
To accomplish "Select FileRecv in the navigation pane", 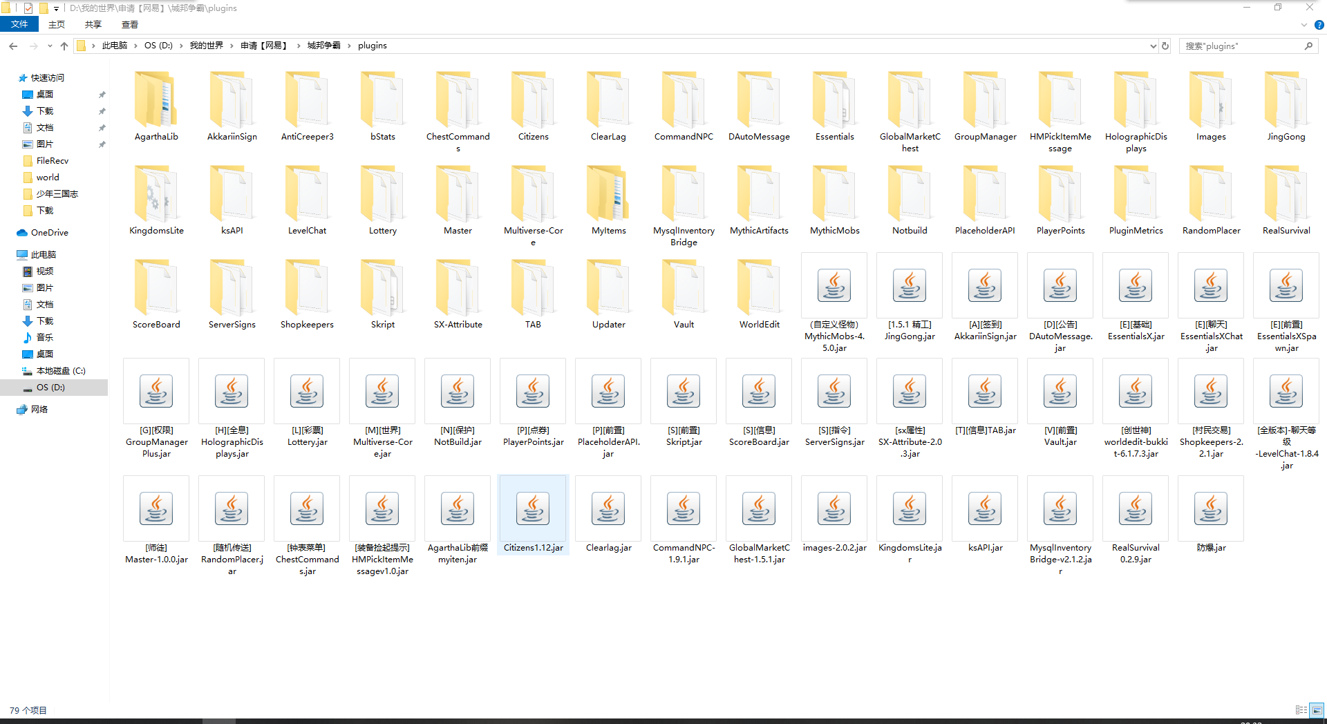I will coord(53,161).
